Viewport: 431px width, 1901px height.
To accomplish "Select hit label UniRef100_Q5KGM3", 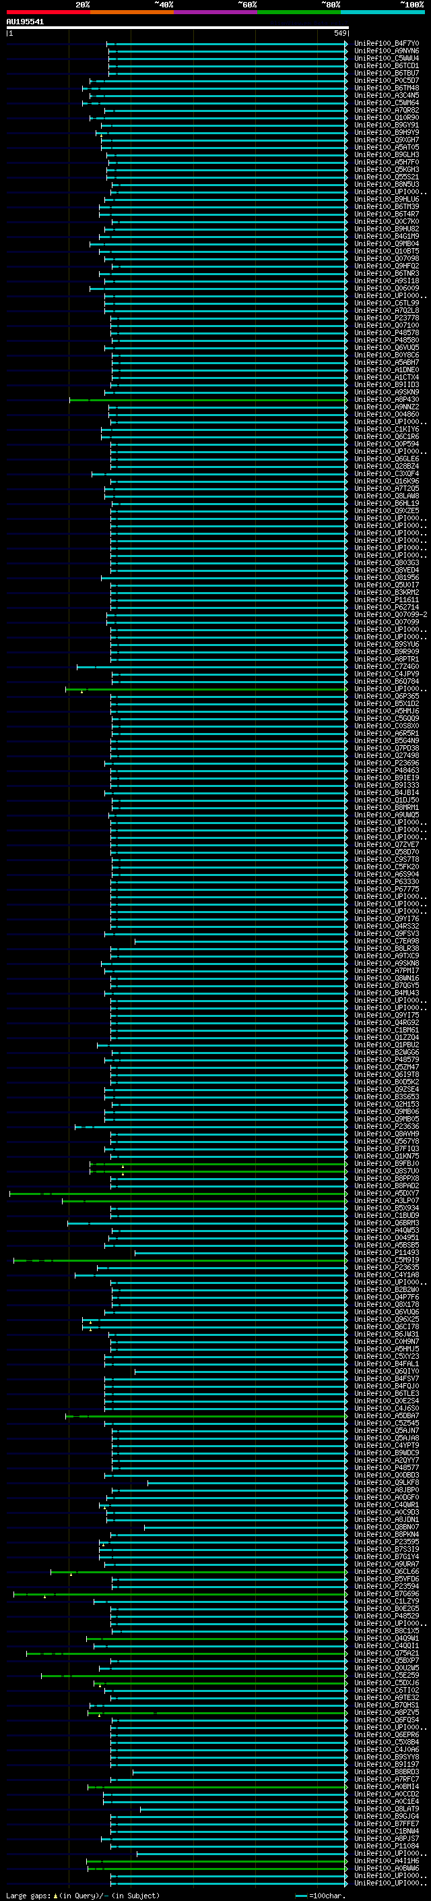I will (x=386, y=170).
